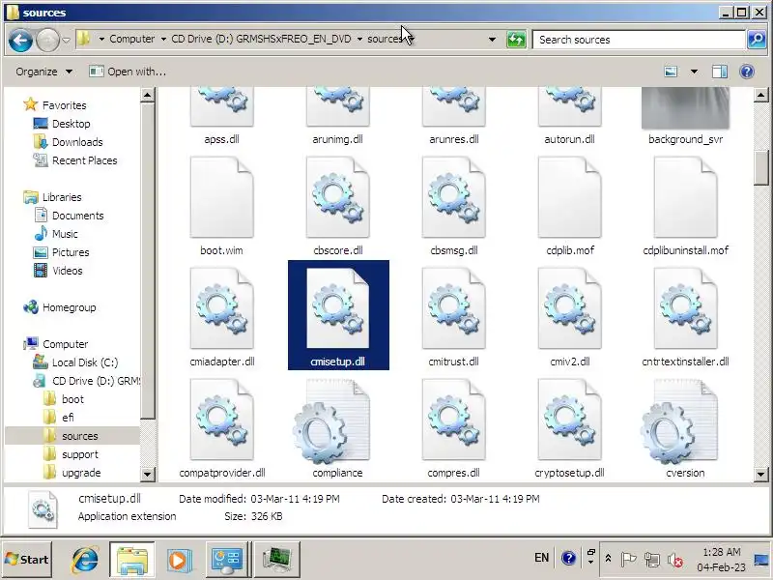This screenshot has width=773, height=580.
Task: Click the navigation pane scroll up arrow
Action: coord(147,95)
